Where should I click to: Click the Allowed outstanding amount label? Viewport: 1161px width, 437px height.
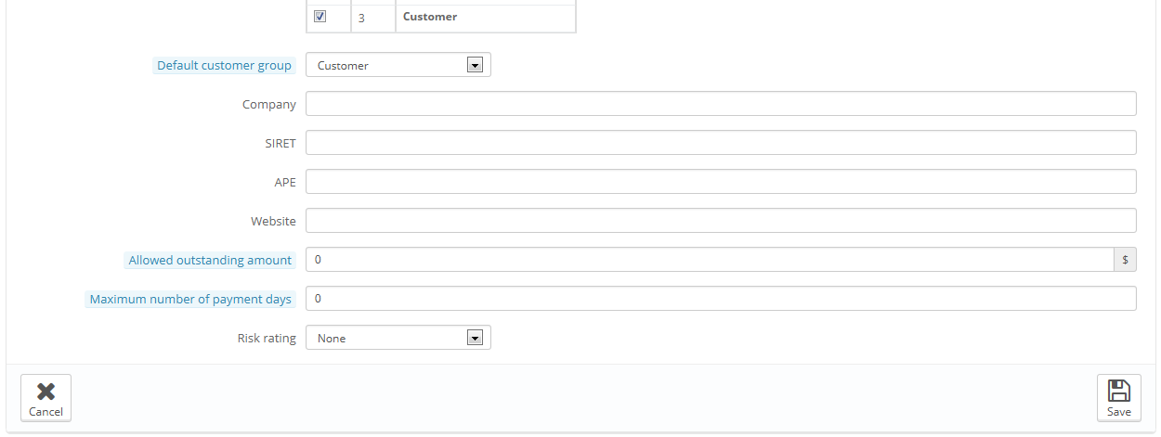[x=210, y=260]
